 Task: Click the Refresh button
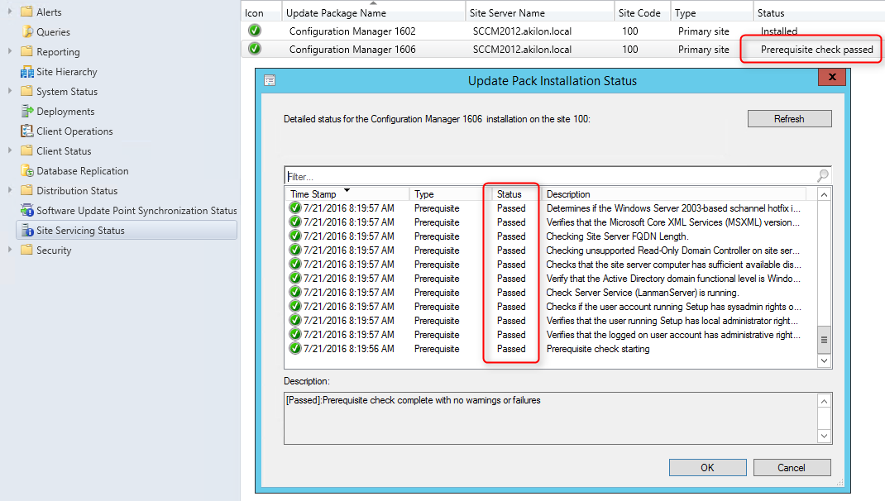[x=789, y=119]
